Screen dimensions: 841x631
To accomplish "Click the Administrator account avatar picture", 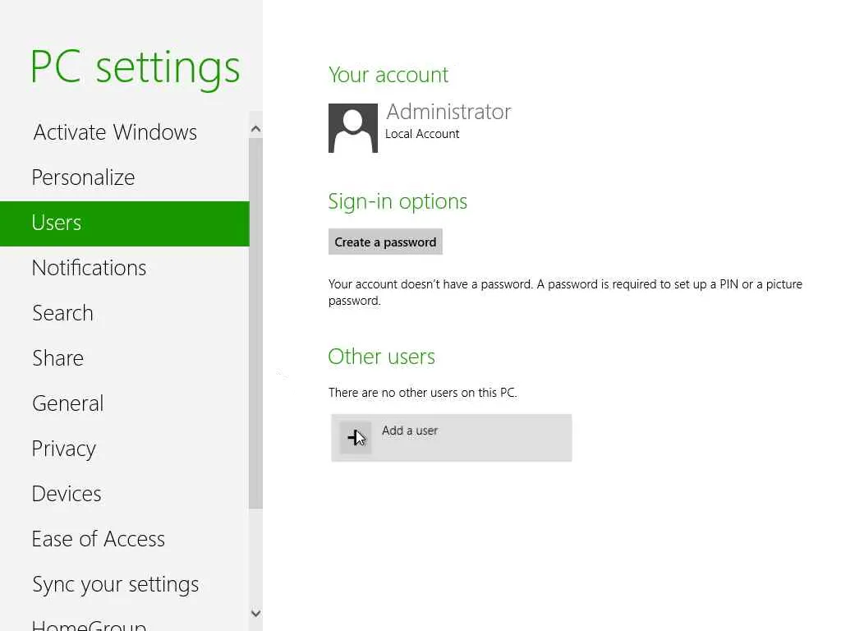I will (x=353, y=128).
